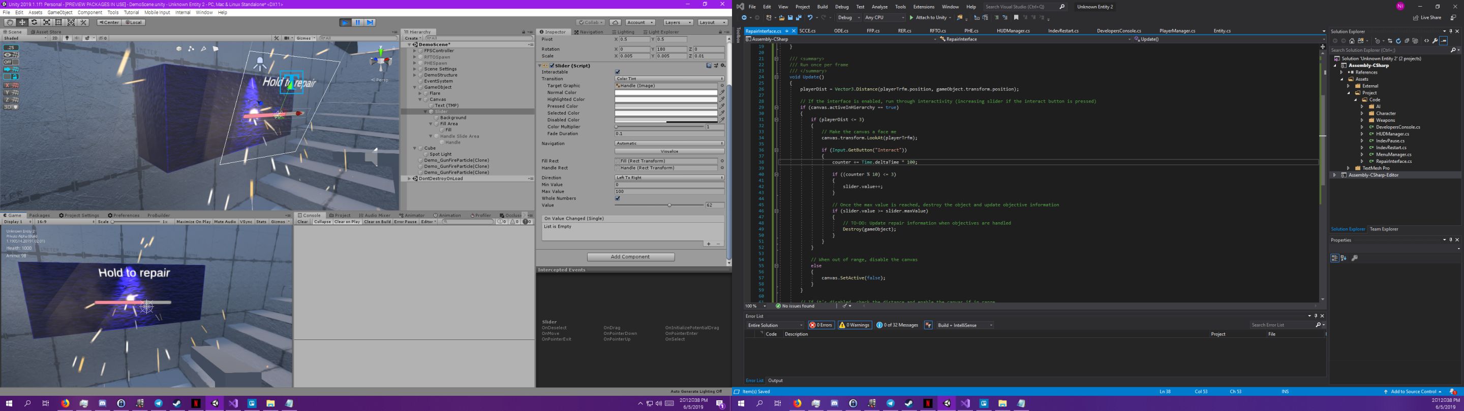This screenshot has height=411, width=1464.
Task: Toggle Mute Audio in the Game view
Action: 225,221
